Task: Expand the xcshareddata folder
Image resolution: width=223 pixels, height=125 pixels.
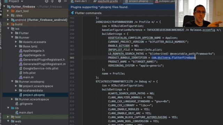Action: 16,90
